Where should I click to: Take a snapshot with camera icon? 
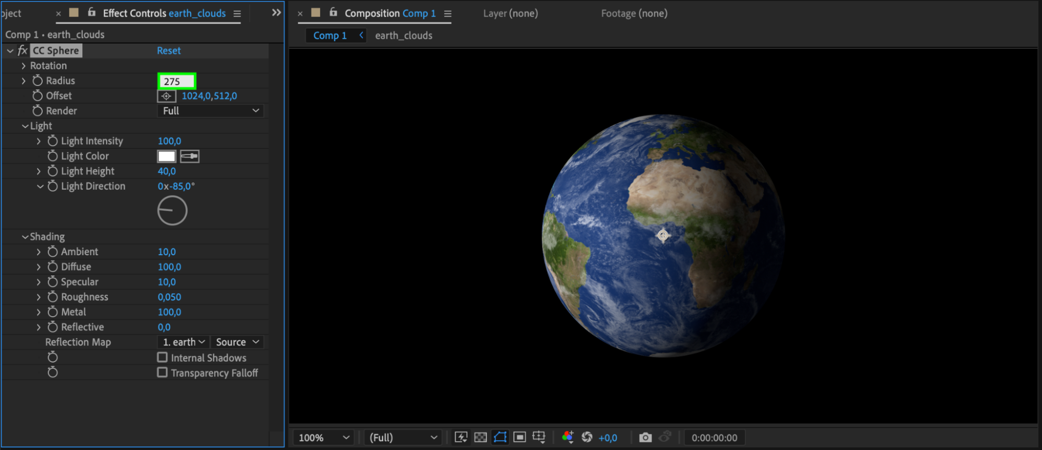[645, 438]
